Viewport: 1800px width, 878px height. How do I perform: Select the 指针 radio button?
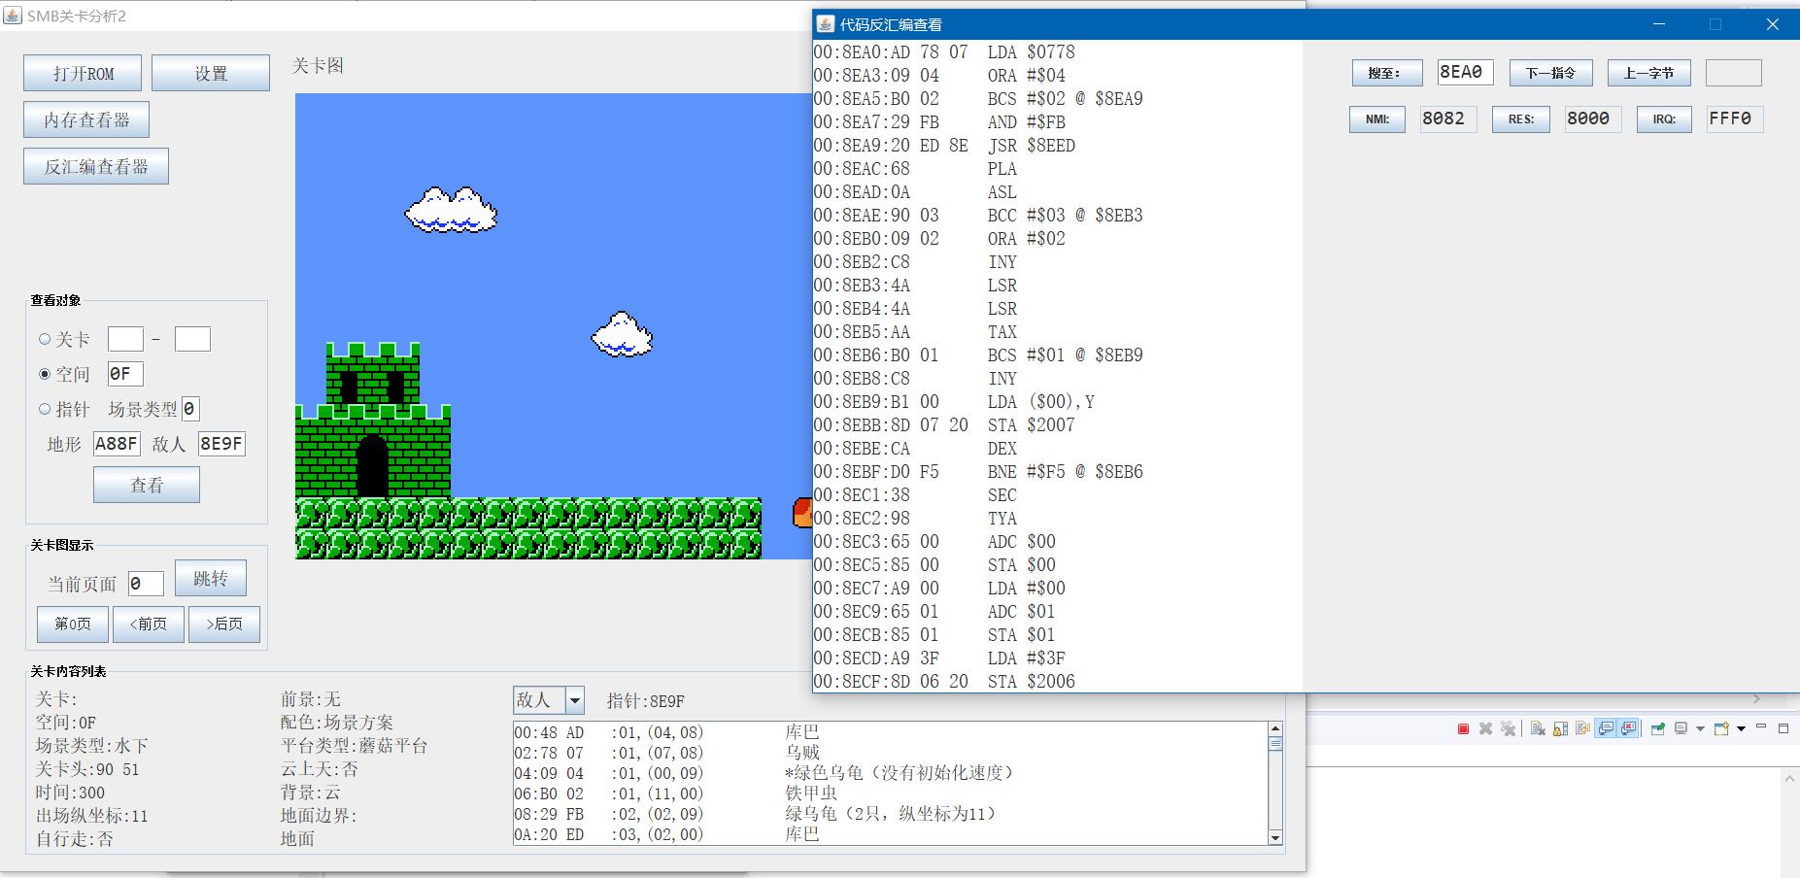[45, 409]
